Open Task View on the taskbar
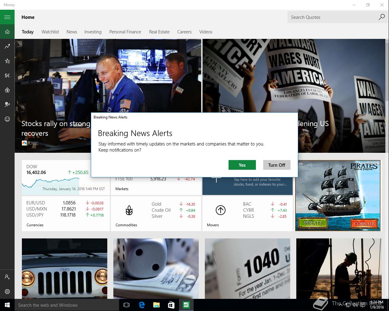 coord(126,305)
